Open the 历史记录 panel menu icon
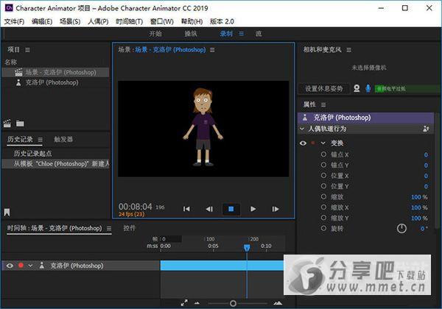The image size is (442, 309). [x=41, y=140]
